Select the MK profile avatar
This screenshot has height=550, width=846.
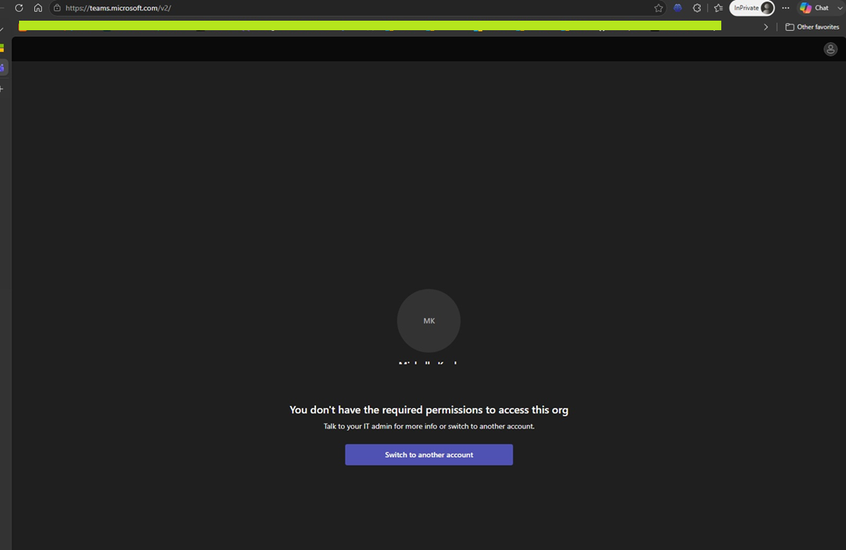429,320
